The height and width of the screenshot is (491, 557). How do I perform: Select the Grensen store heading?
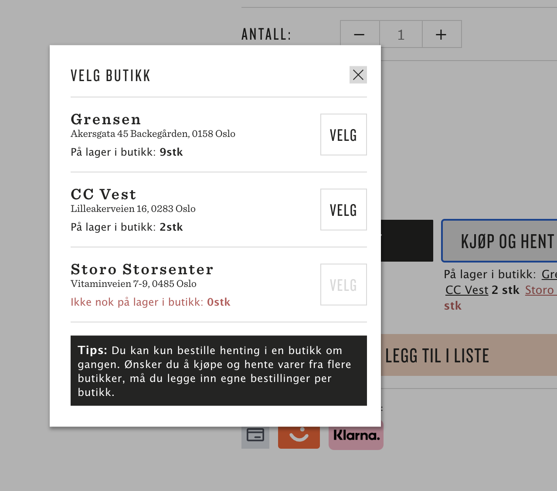[x=106, y=119]
